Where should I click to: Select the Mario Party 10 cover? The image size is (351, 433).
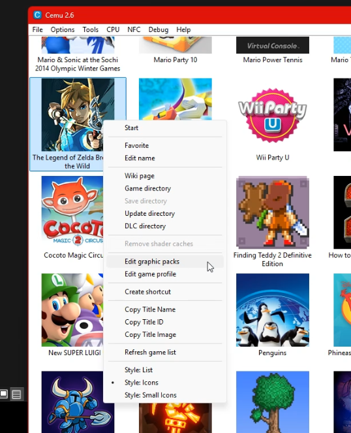click(175, 45)
